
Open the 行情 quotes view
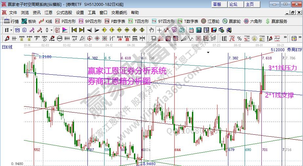[x=11, y=21]
